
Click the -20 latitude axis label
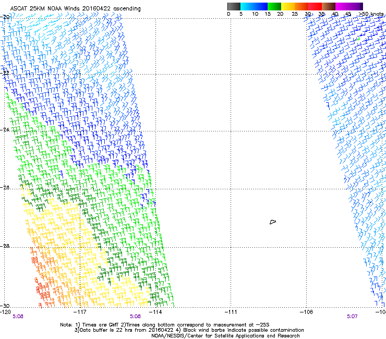tap(5, 17)
